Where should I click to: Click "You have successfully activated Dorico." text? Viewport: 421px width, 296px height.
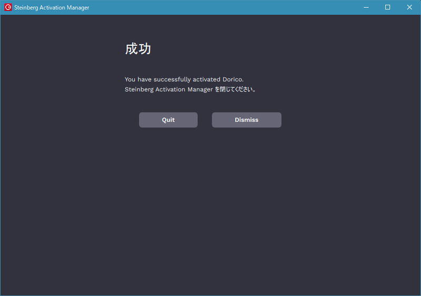[184, 79]
